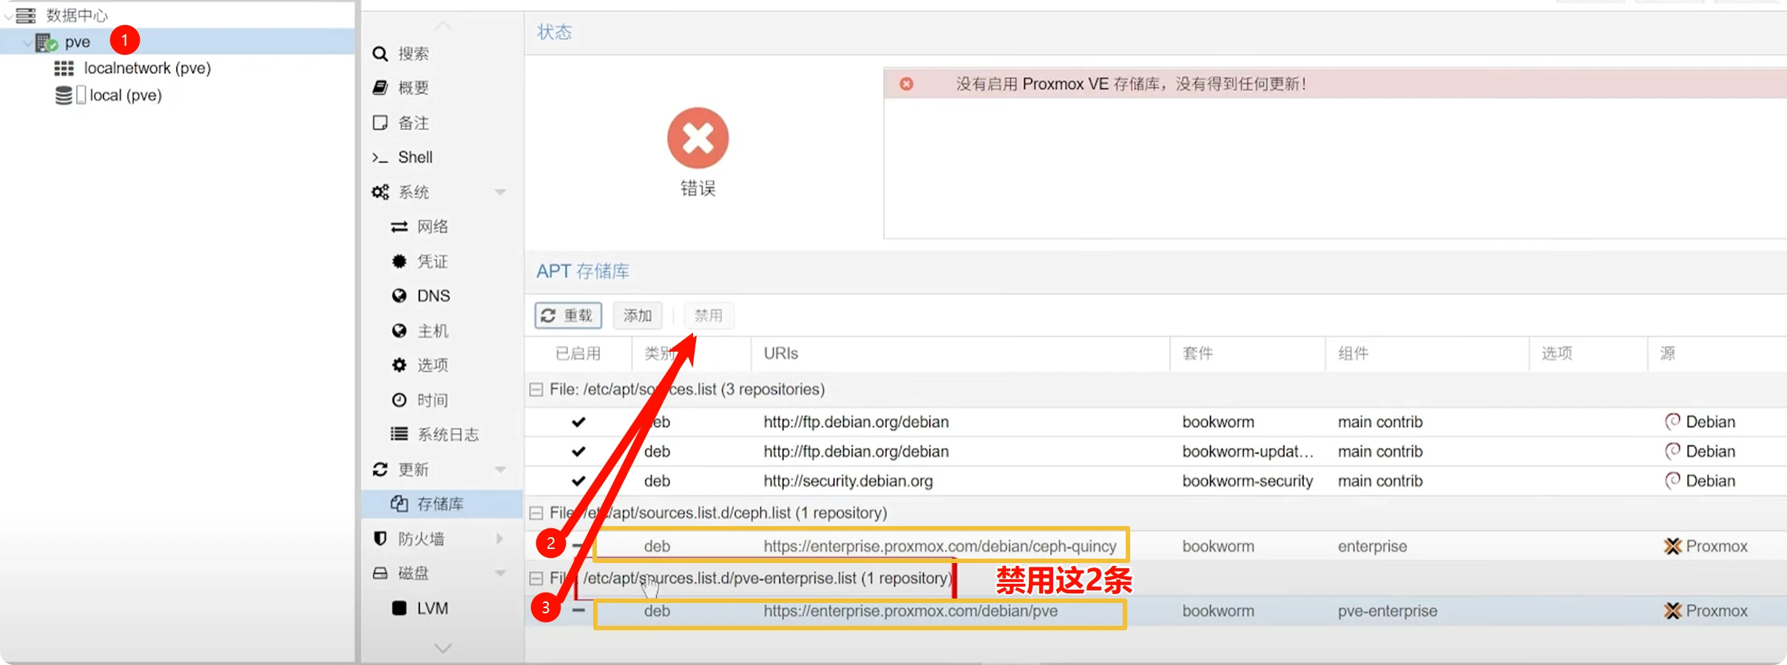Click the certificate icon beside 凭证
The height and width of the screenshot is (665, 1787).
[x=399, y=261]
